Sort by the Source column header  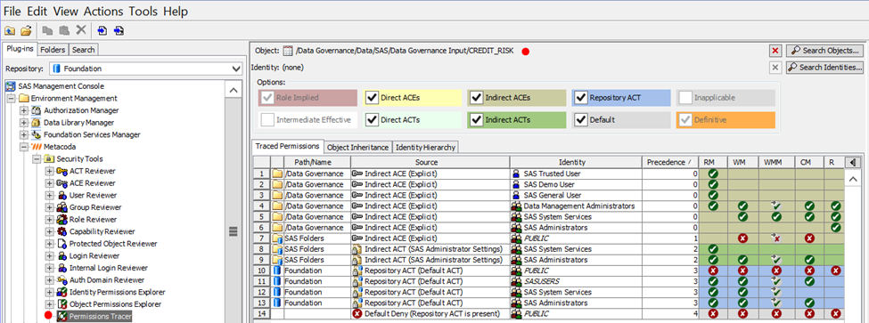430,162
